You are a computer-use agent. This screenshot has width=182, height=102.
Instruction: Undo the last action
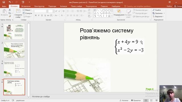click(10, 2)
